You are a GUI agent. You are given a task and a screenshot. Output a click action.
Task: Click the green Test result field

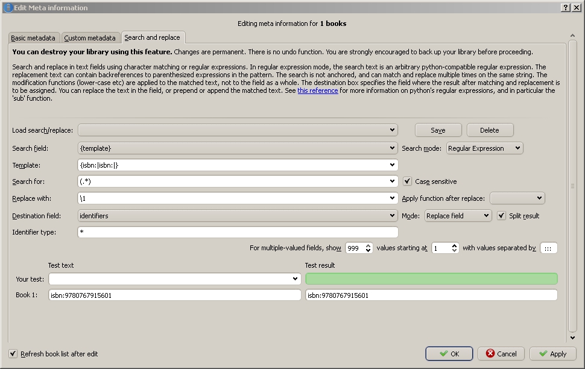[431, 279]
